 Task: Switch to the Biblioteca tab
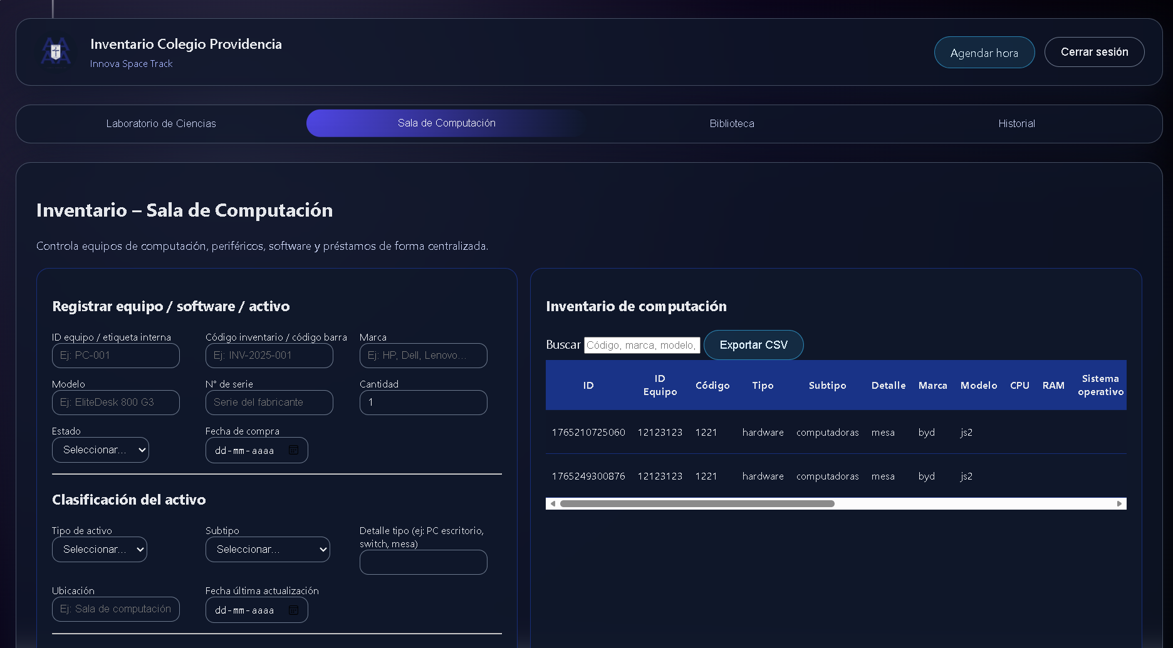[731, 123]
